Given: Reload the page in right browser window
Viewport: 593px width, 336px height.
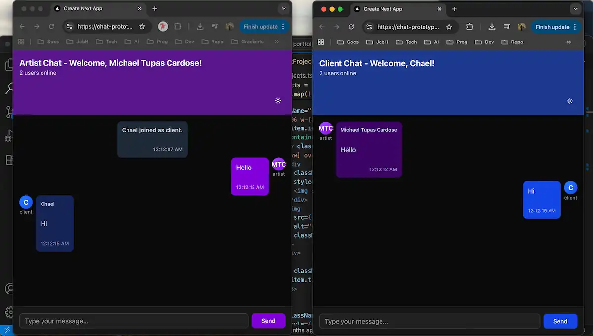Looking at the screenshot, I should (x=351, y=27).
